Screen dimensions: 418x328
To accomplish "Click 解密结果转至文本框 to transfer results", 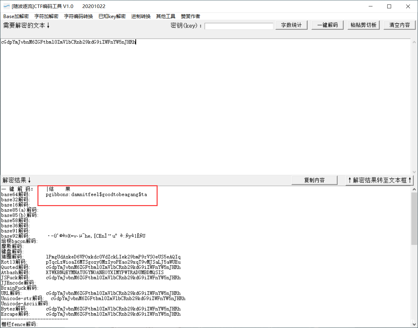I will point(380,180).
